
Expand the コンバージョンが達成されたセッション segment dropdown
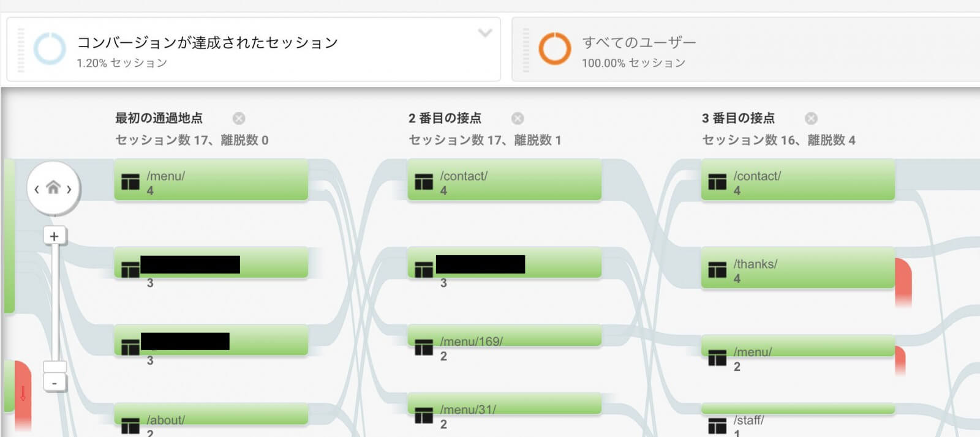pos(485,33)
